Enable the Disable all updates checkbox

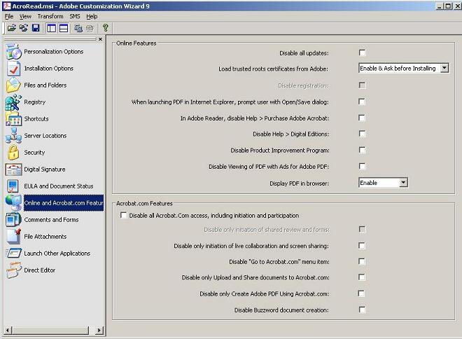point(362,53)
